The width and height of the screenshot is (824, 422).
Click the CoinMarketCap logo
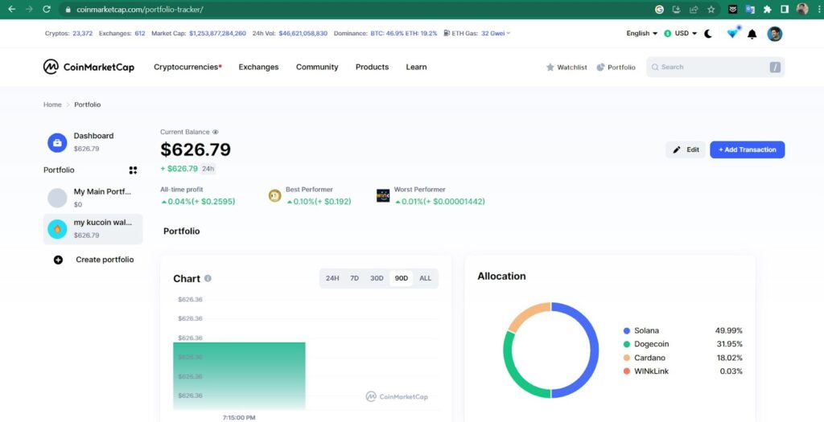click(x=89, y=67)
